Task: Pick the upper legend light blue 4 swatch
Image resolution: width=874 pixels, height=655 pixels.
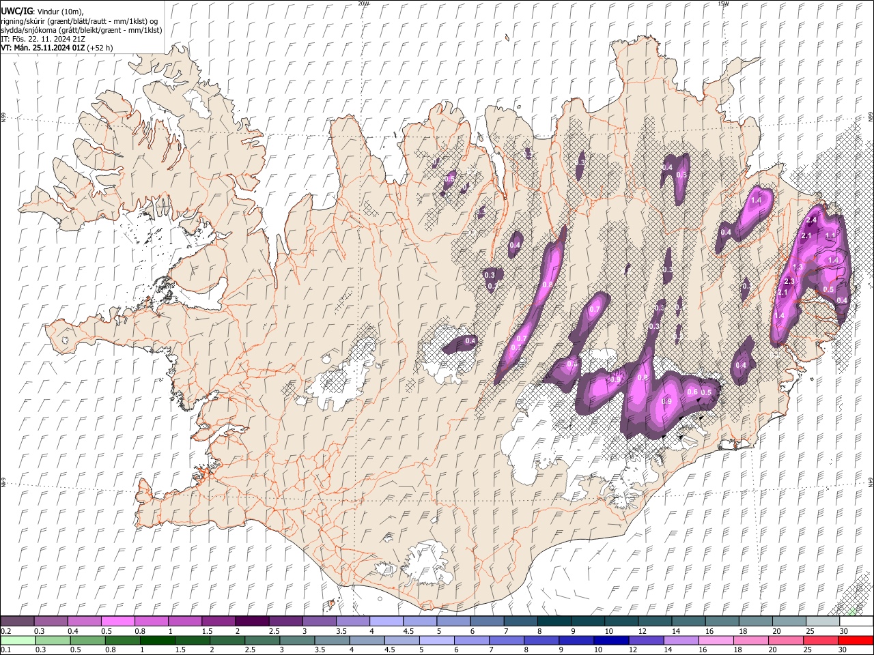Action: point(386,621)
